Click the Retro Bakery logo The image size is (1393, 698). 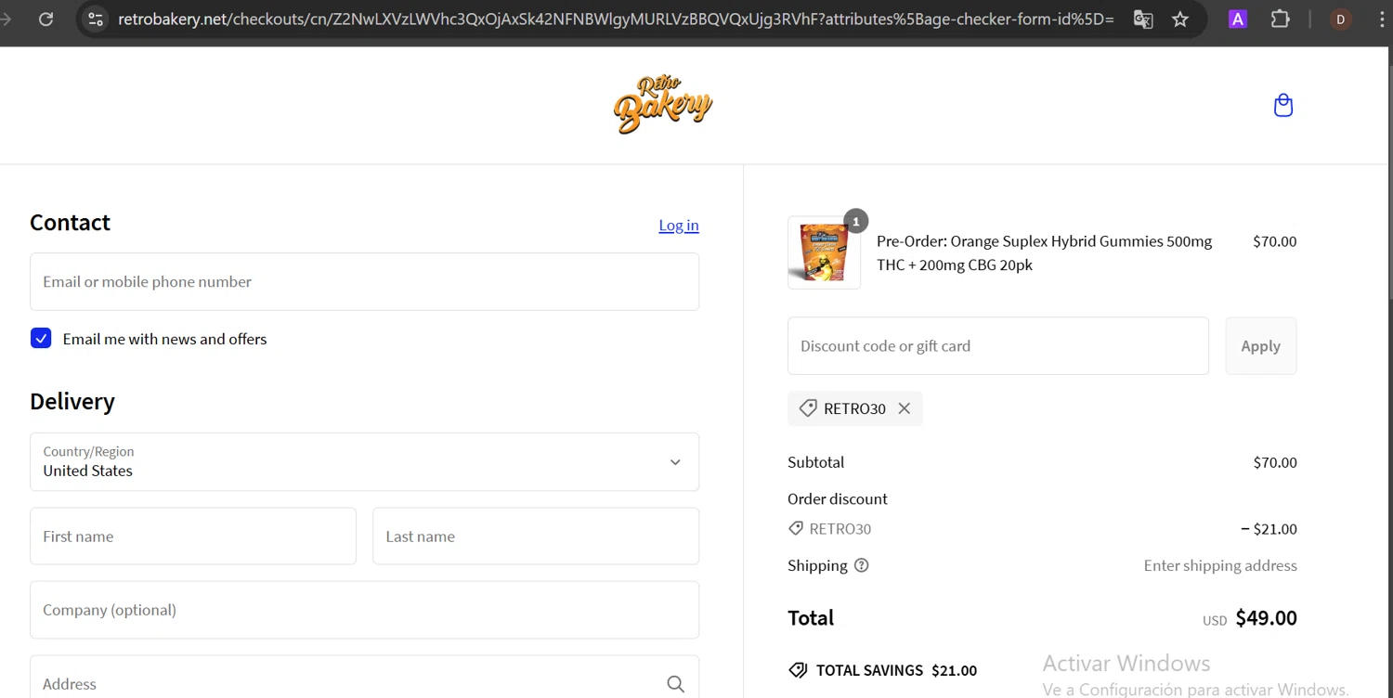tap(663, 105)
